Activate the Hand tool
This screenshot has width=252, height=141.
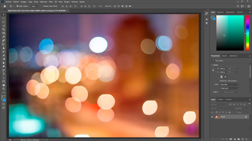(x=4, y=85)
